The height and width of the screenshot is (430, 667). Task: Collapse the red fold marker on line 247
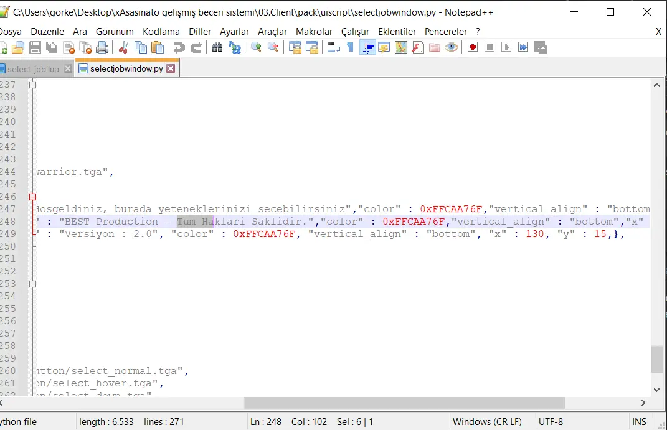pos(33,197)
